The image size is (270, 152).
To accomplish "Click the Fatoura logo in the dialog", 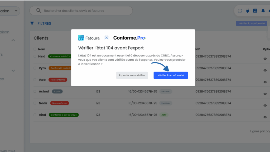I will coord(89,38).
